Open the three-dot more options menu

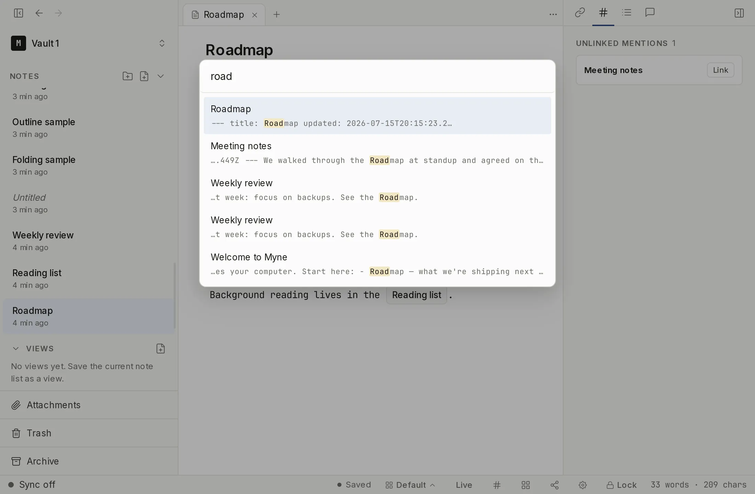pyautogui.click(x=553, y=14)
